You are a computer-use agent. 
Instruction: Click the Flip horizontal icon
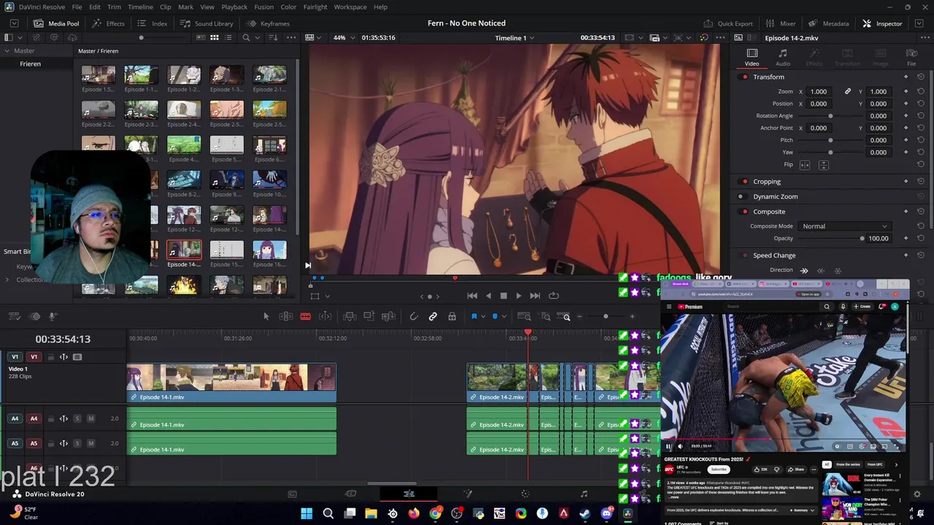pos(805,165)
